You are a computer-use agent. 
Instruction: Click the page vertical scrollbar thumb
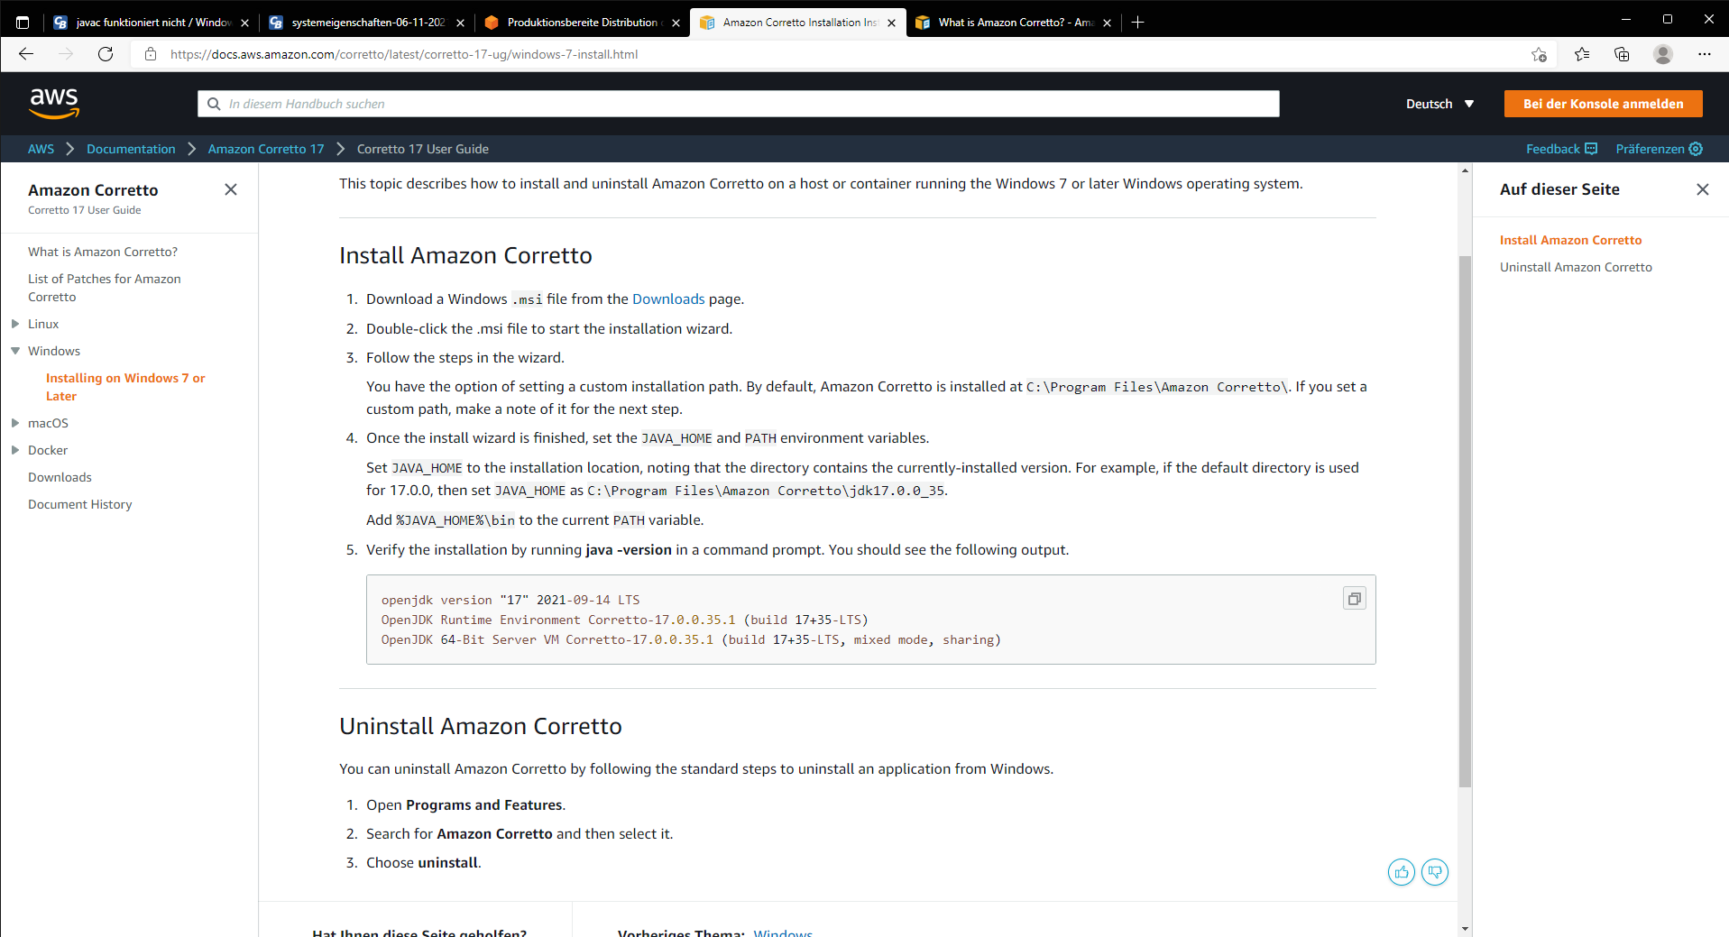coord(1465,521)
